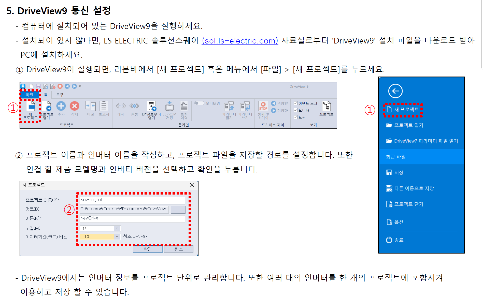Open parameters with Drive로부터 열기 icon
This screenshot has height=296, width=483.
[152, 107]
